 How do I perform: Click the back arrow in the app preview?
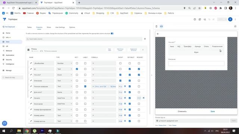tap(158, 34)
